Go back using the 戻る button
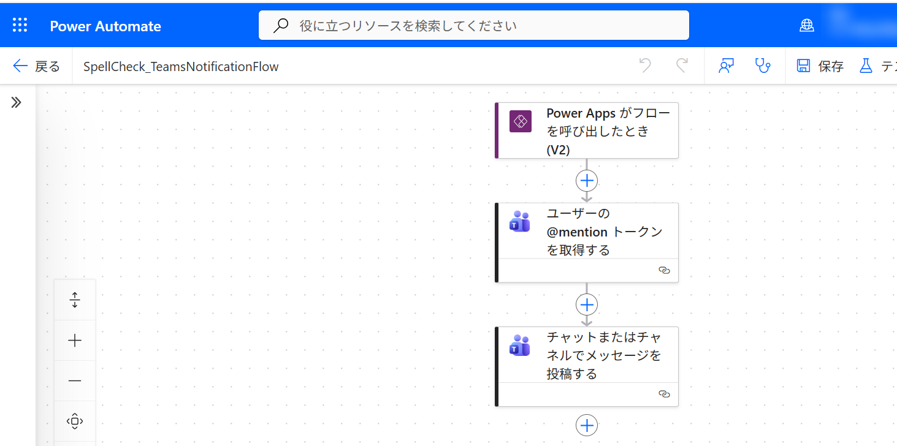The image size is (897, 446). point(37,66)
